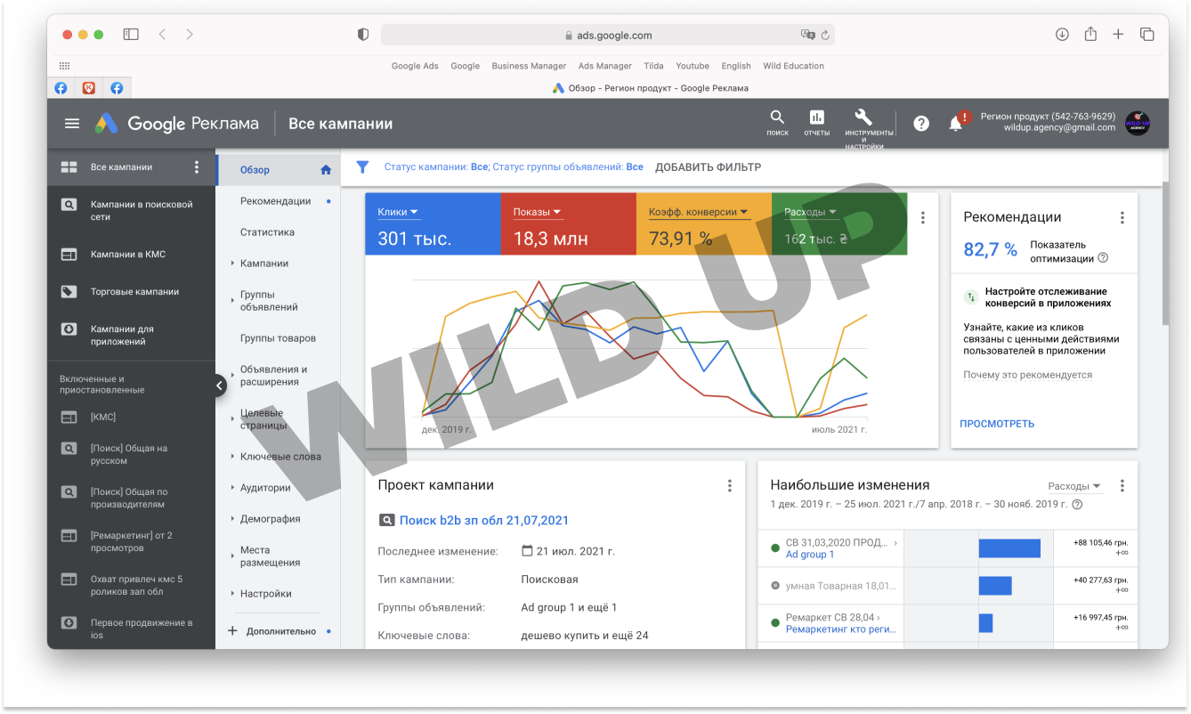The image size is (1191, 714).
Task: Click the filter funnel icon
Action: [x=362, y=166]
